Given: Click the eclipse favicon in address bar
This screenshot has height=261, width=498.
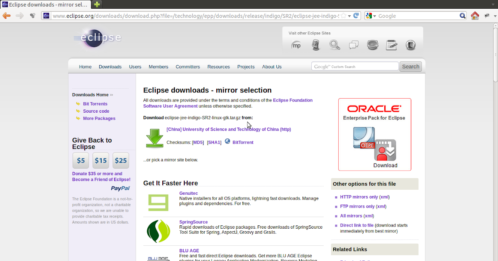Looking at the screenshot, I should pos(46,16).
